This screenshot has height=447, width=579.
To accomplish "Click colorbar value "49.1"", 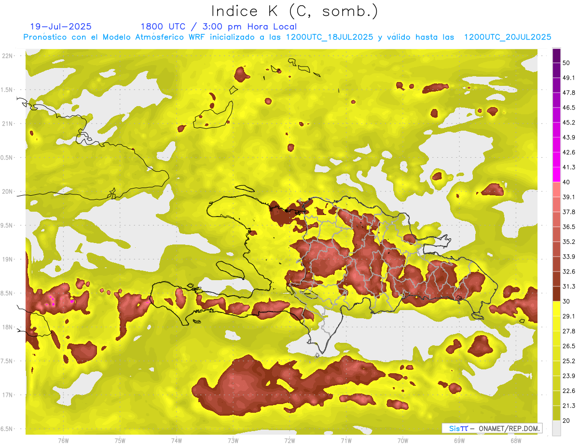I will (569, 78).
